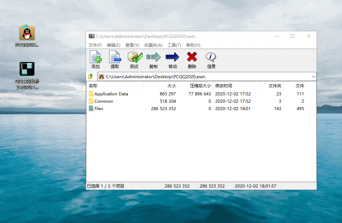Sort by the 压缩后大小 column header
The width and height of the screenshot is (342, 223).
coord(196,86)
